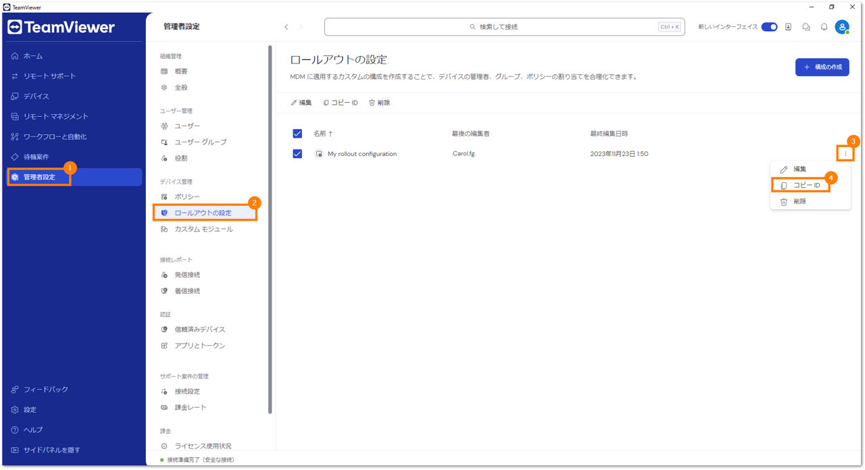865x470 pixels.
Task: Click the settings panel vertical scrollbar
Action: click(x=270, y=230)
